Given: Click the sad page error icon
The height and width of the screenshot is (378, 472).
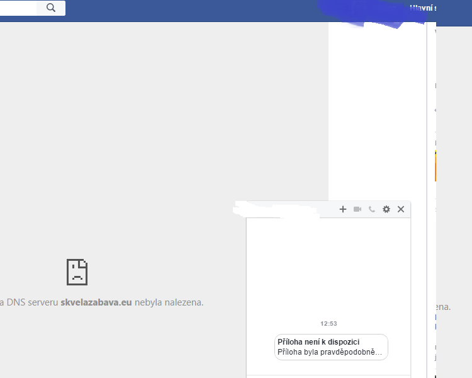Looking at the screenshot, I should point(77,272).
